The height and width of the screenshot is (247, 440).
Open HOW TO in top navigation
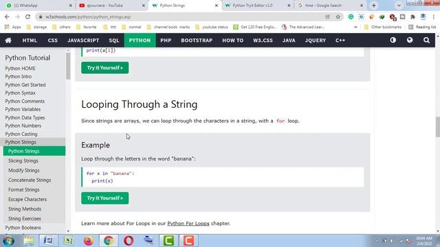tap(233, 40)
